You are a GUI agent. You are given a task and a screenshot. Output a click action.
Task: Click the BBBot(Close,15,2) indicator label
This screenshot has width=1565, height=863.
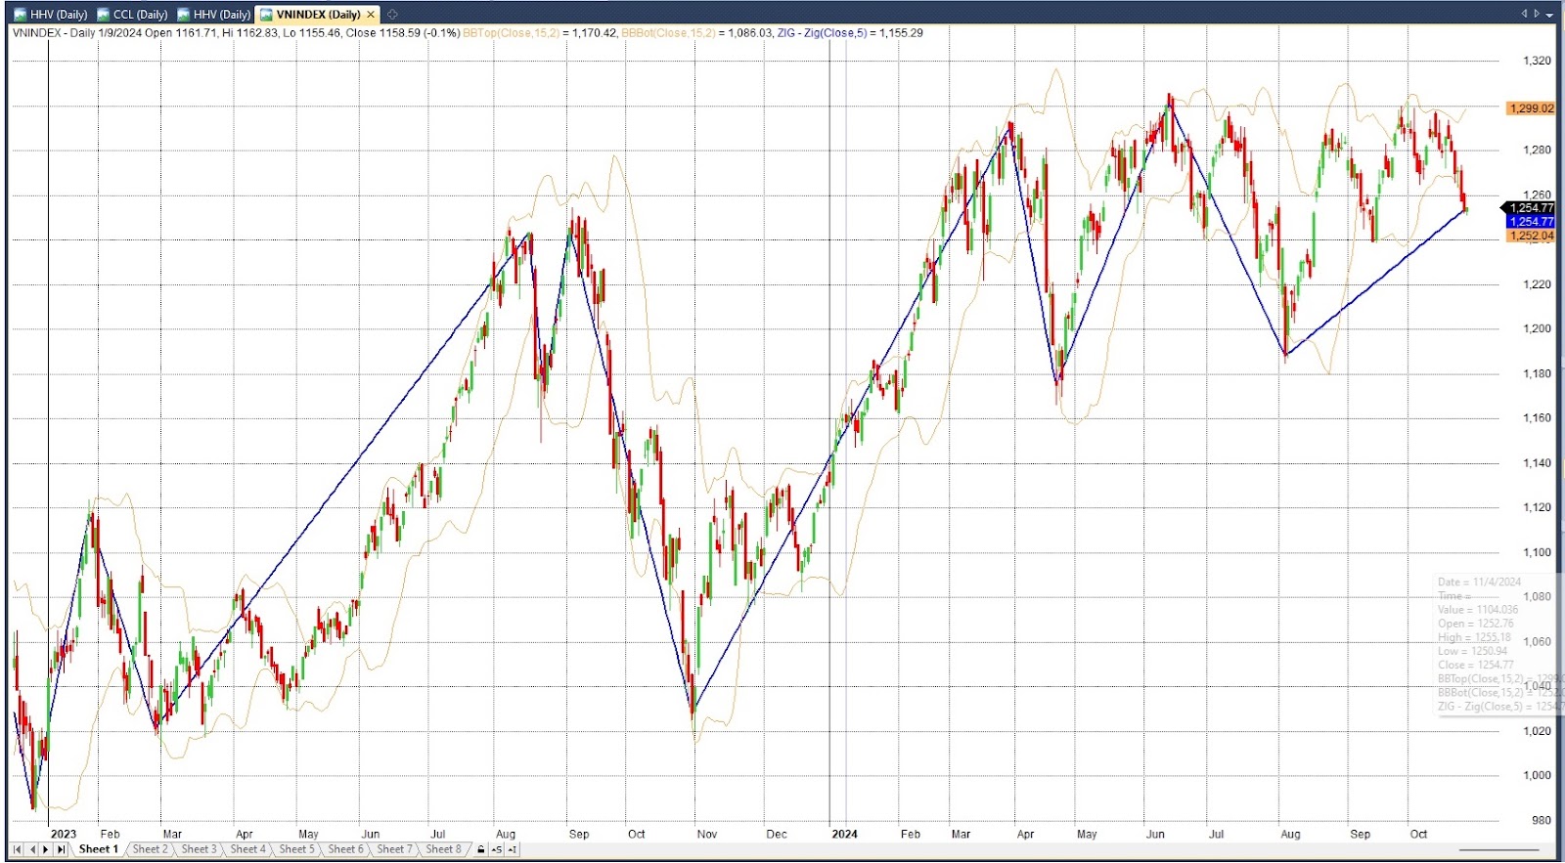pos(669,32)
